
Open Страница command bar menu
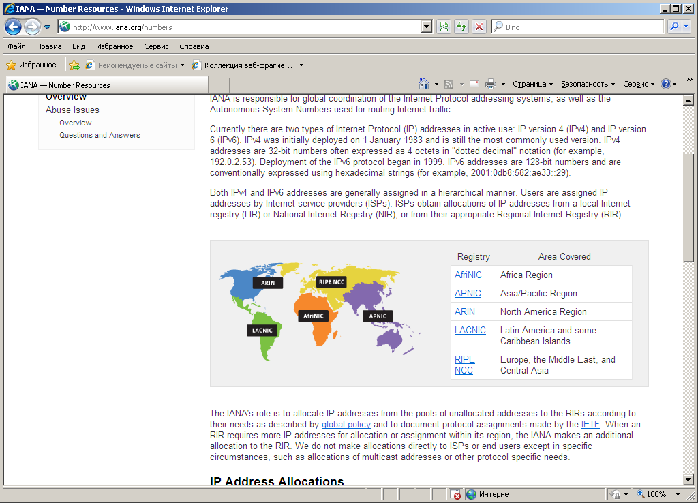pyautogui.click(x=532, y=84)
